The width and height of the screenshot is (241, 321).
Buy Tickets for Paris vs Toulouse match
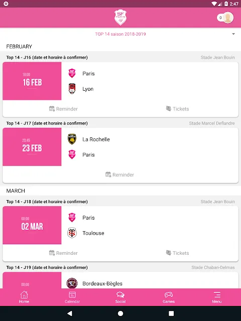177,253
